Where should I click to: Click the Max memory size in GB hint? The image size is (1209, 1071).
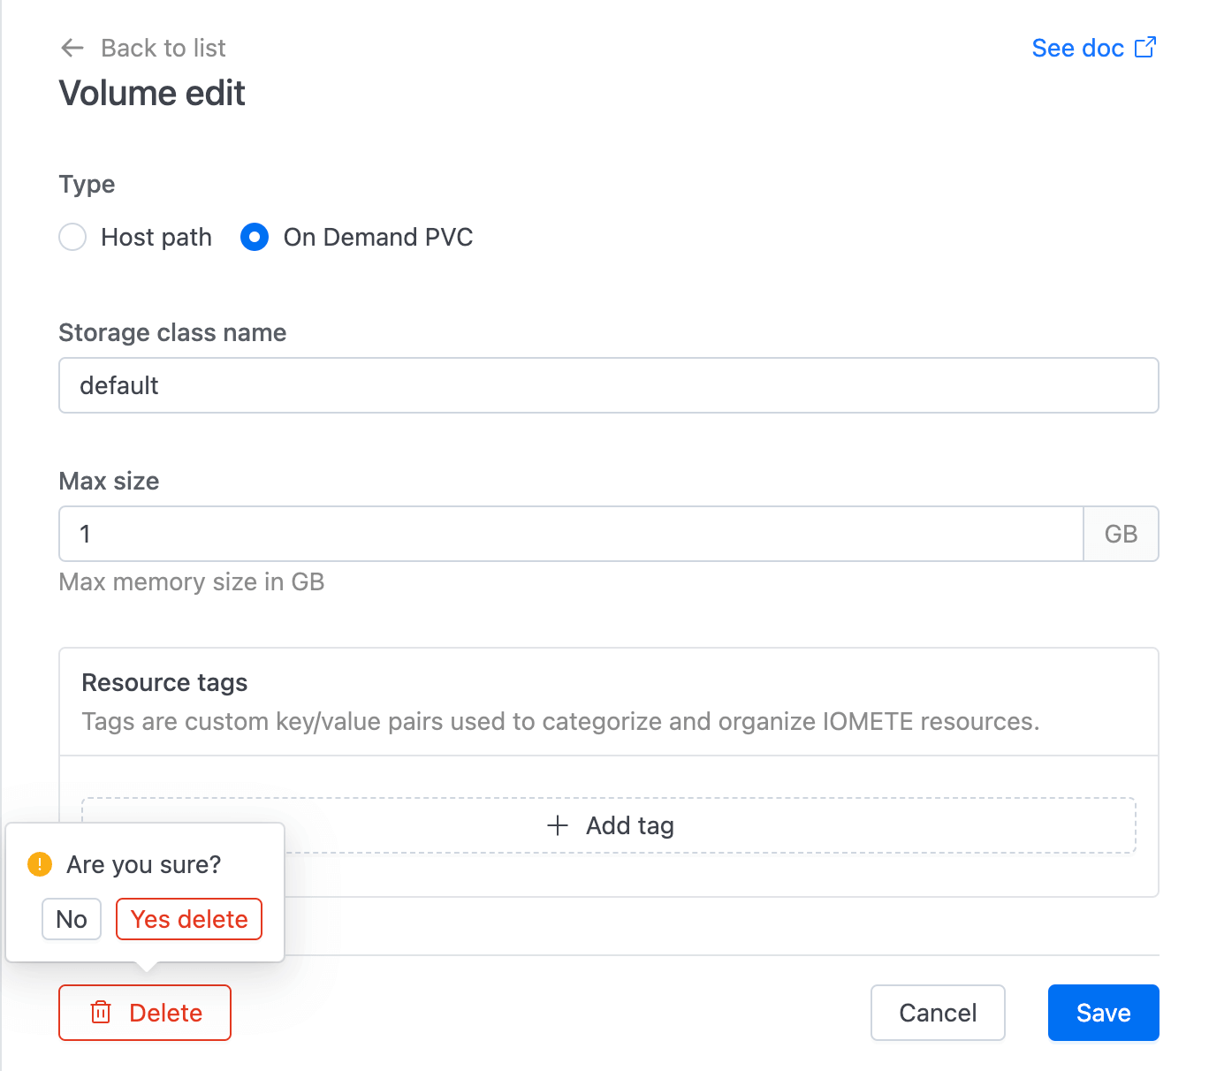coord(192,581)
